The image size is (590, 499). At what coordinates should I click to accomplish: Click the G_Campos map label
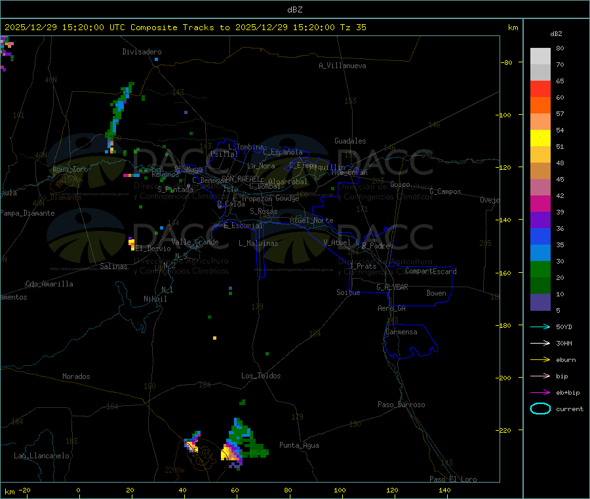[x=446, y=191]
